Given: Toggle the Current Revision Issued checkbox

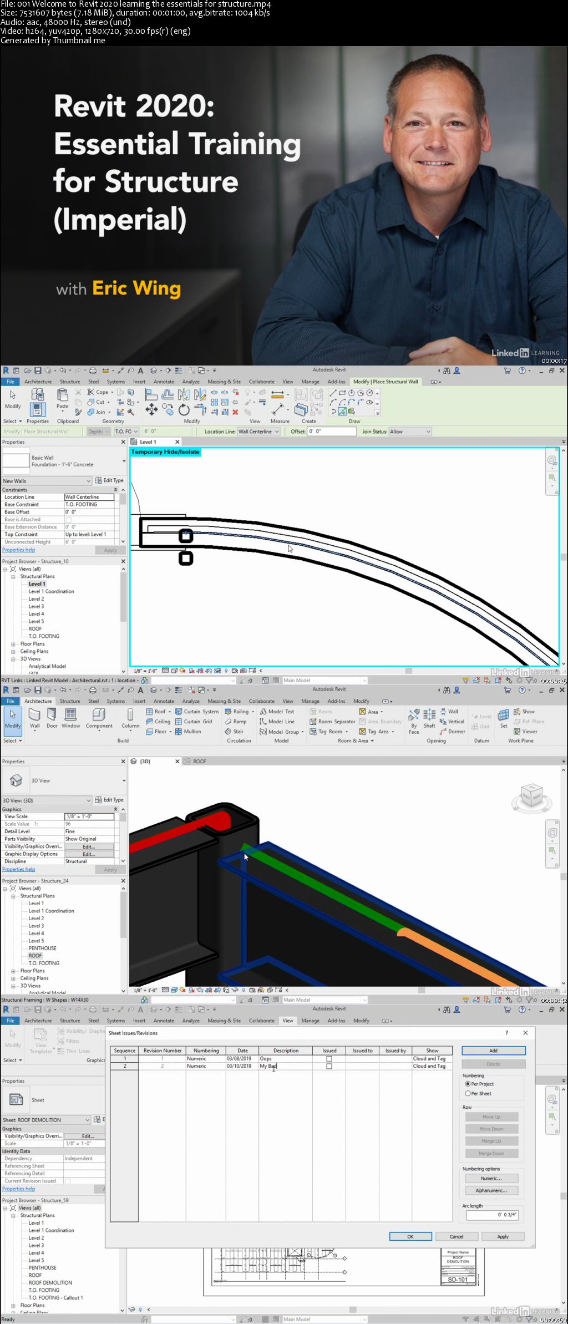Looking at the screenshot, I should [x=68, y=1181].
